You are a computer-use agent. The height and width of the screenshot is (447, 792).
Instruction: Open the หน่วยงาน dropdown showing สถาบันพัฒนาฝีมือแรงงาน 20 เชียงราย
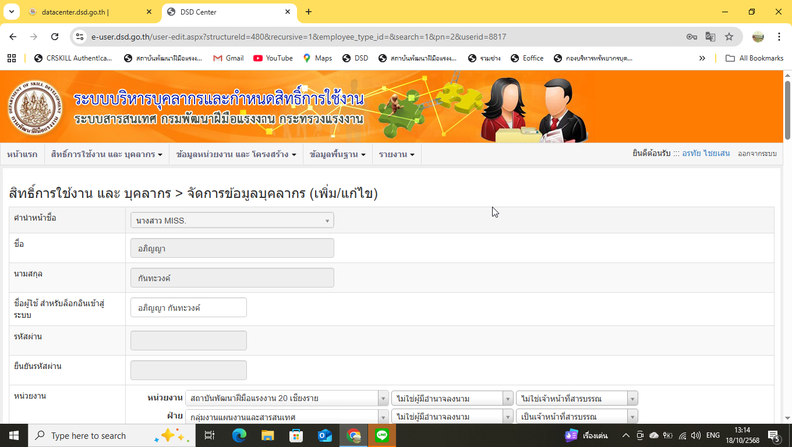[287, 399]
